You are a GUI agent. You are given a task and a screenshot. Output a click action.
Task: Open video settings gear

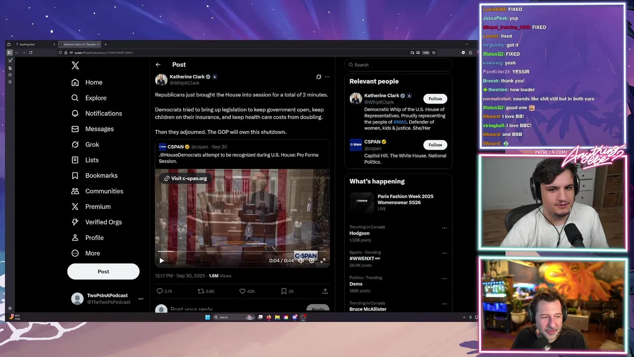pos(312,260)
